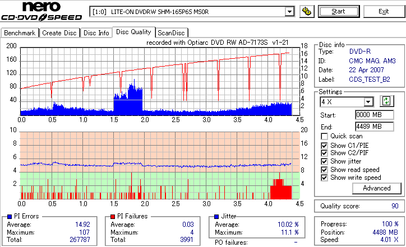
Task: Click the Exit button
Action: [x=384, y=11]
